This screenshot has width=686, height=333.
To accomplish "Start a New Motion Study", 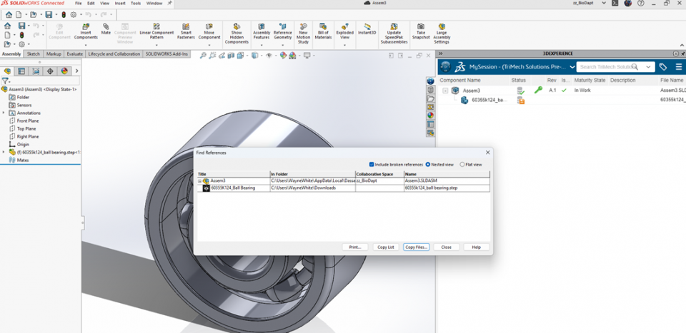I will click(303, 34).
